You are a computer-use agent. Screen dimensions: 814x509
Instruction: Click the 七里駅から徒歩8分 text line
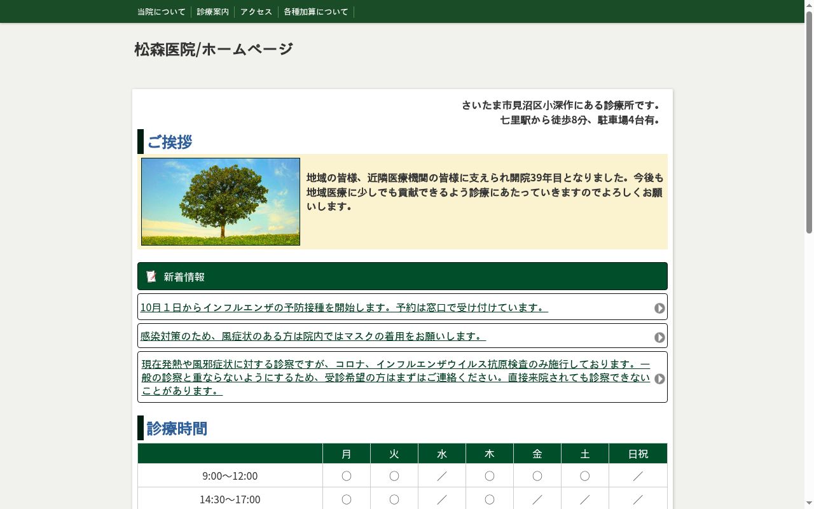(580, 120)
